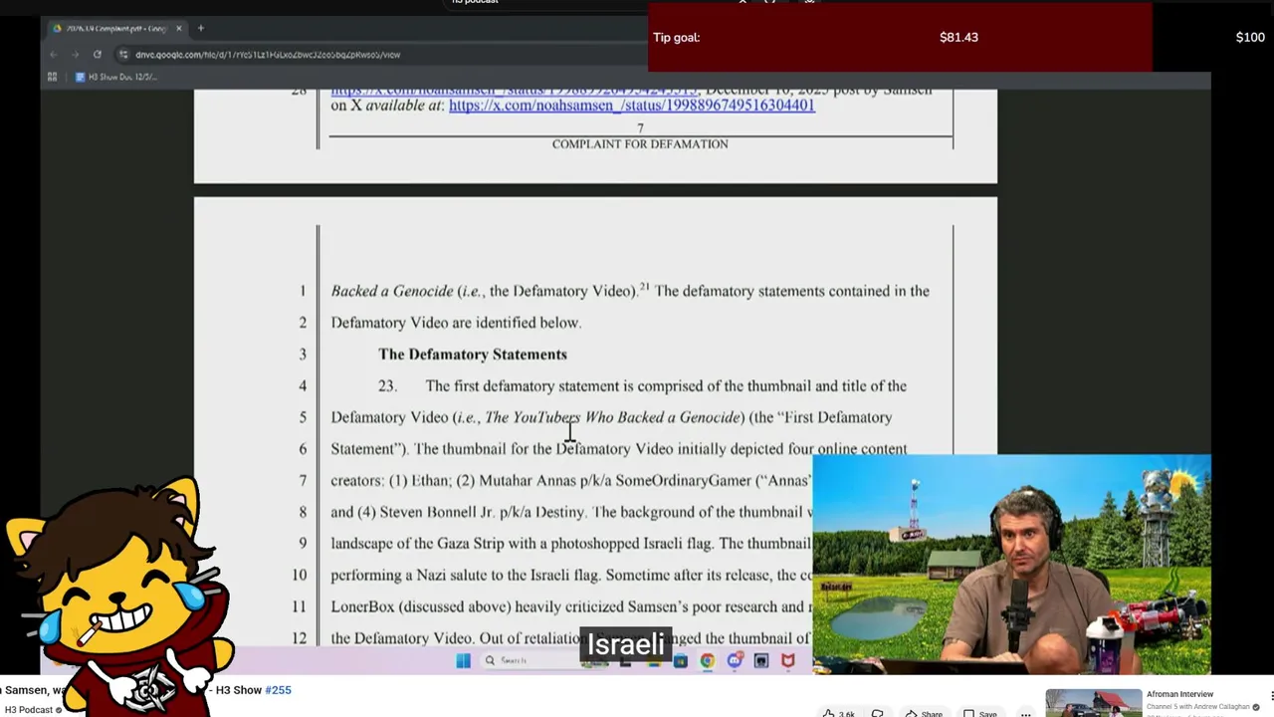1274x717 pixels.
Task: Click the $81.43 tip goal bar
Action: coord(900,38)
